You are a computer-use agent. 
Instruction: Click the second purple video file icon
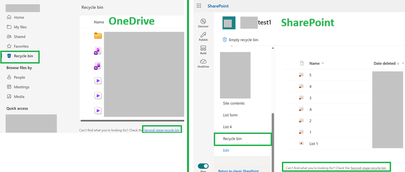(98, 96)
